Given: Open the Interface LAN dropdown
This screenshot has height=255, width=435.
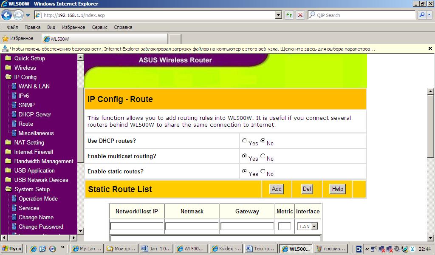Looking at the screenshot, I should point(308,227).
